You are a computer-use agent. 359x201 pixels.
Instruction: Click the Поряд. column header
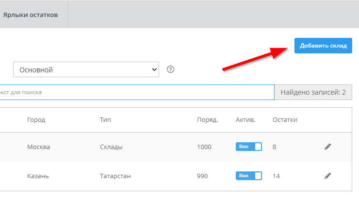207,120
